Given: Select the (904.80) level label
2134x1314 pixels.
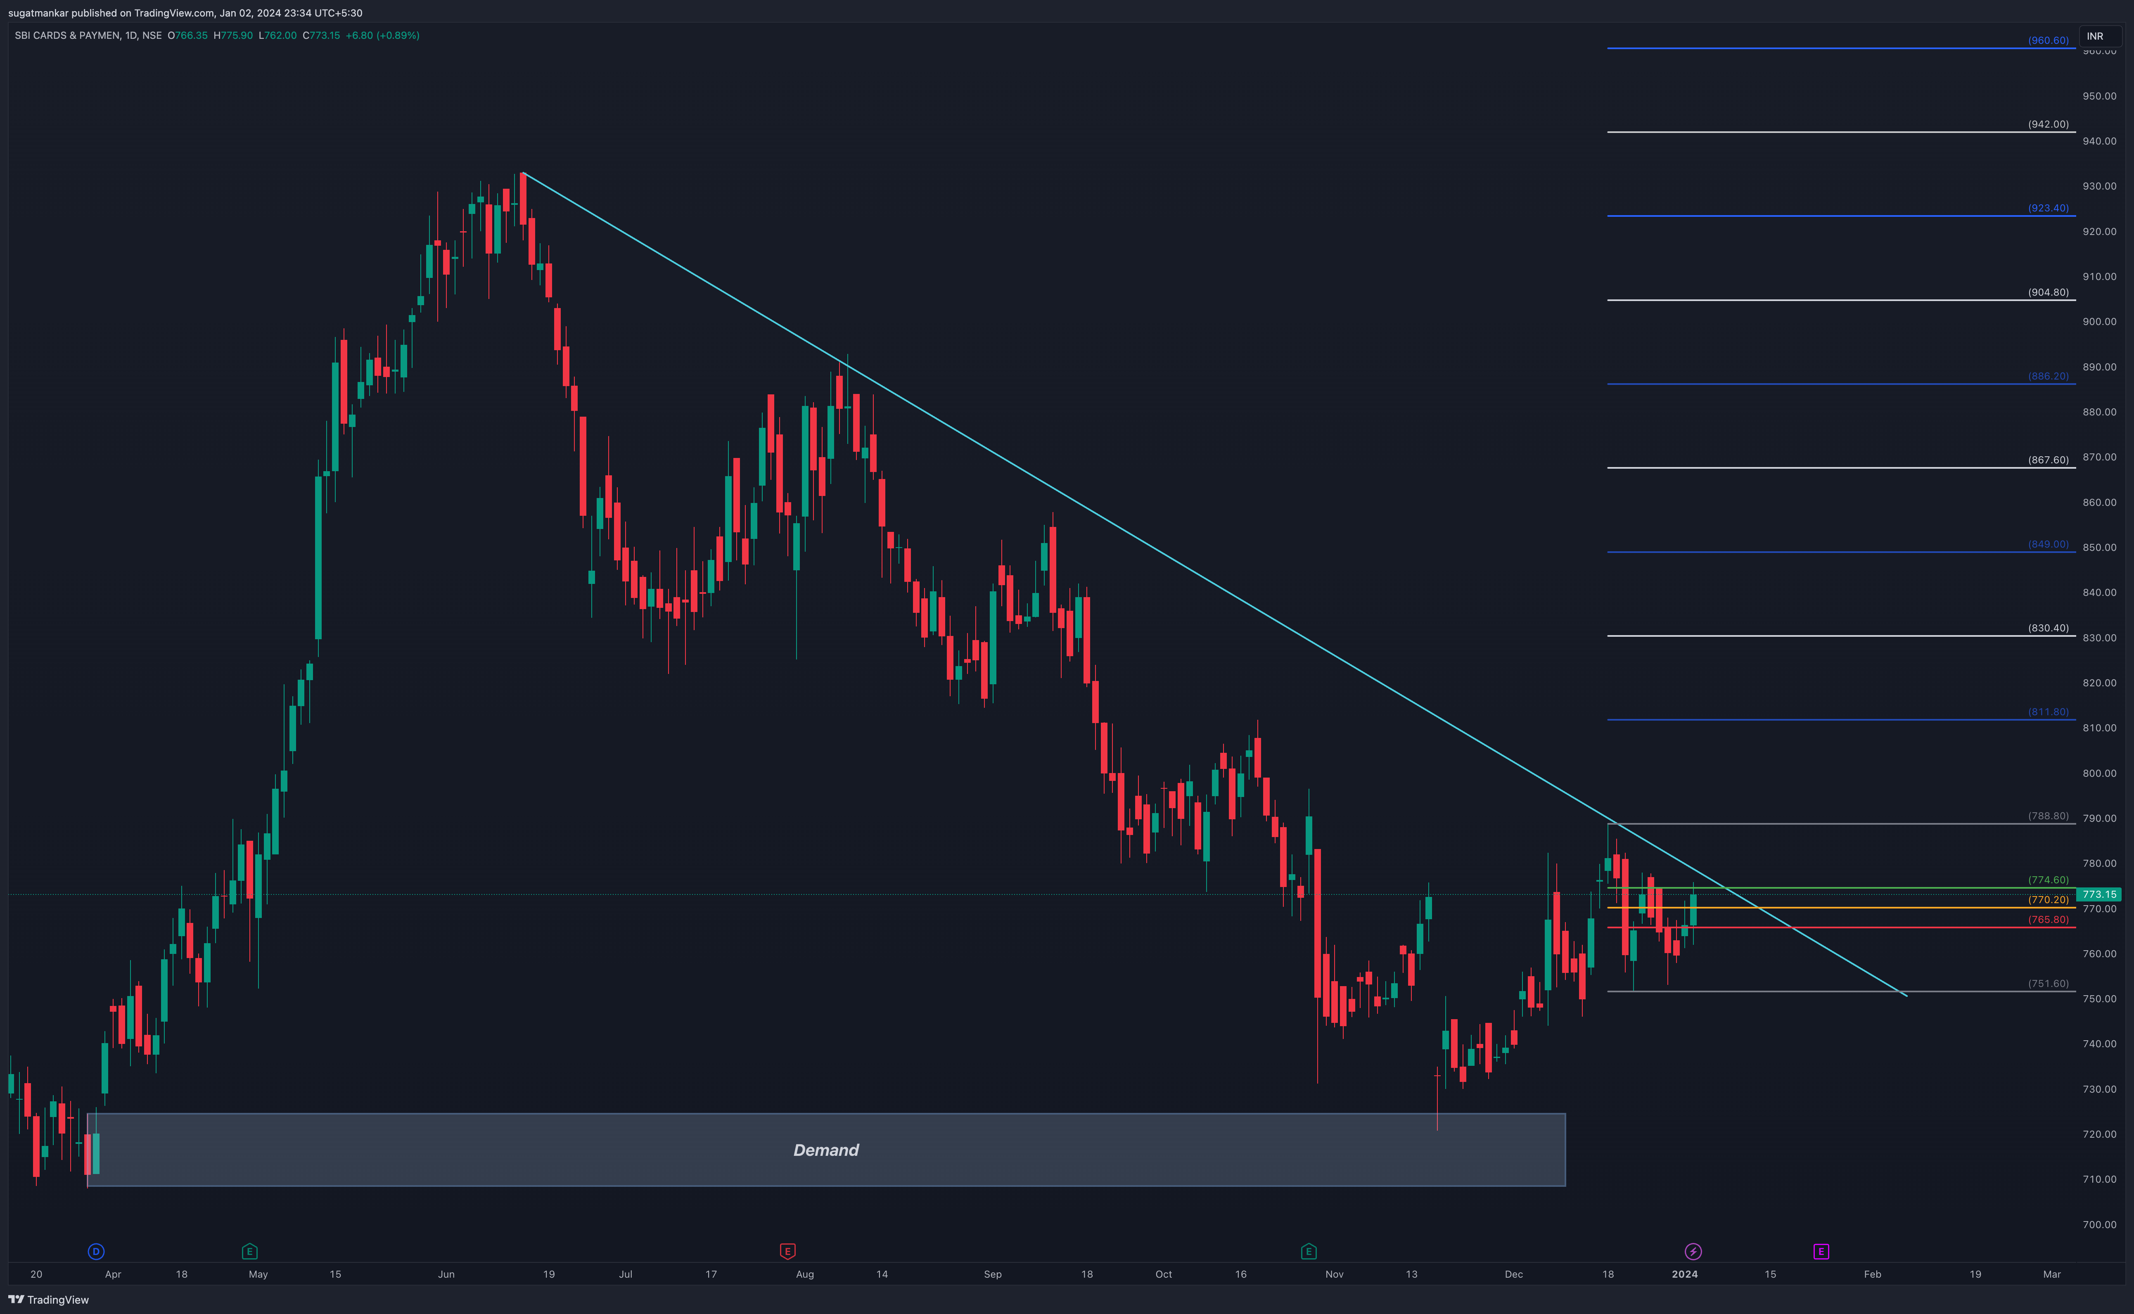Looking at the screenshot, I should tap(2048, 292).
